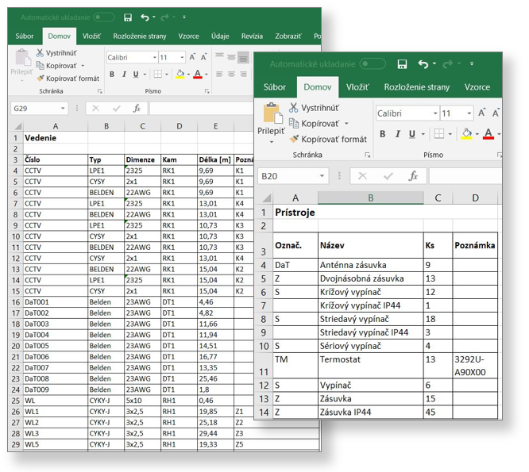This screenshot has width=529, height=472.
Task: Toggle Underline in Prístroje window
Action: (412, 134)
